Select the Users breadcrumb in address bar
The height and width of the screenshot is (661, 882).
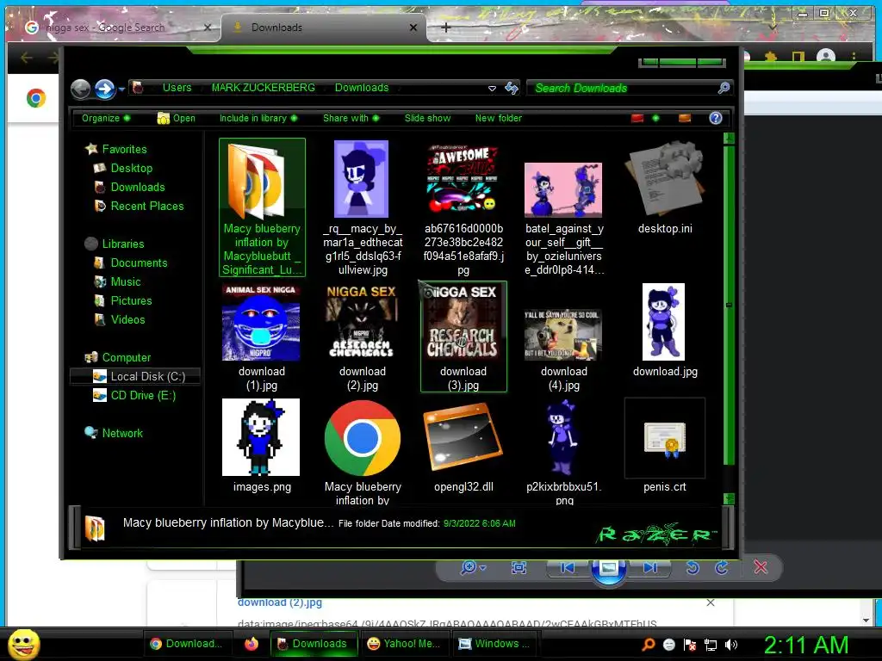point(177,88)
